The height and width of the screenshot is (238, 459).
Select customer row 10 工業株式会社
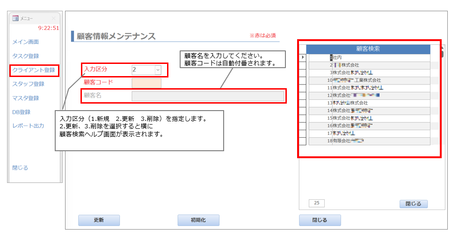pos(370,80)
